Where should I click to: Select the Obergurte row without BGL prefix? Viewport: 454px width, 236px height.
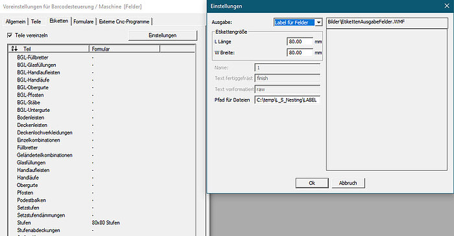(101, 185)
